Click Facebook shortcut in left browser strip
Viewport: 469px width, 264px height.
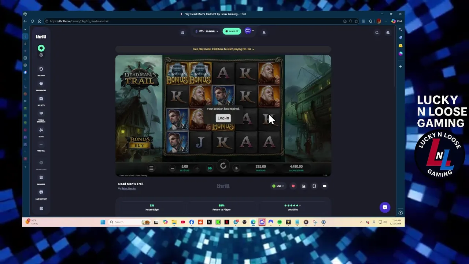[25, 73]
